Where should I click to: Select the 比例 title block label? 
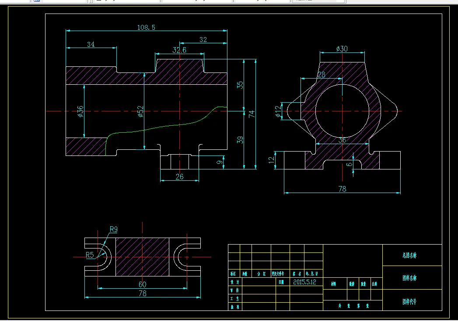pos(374,284)
